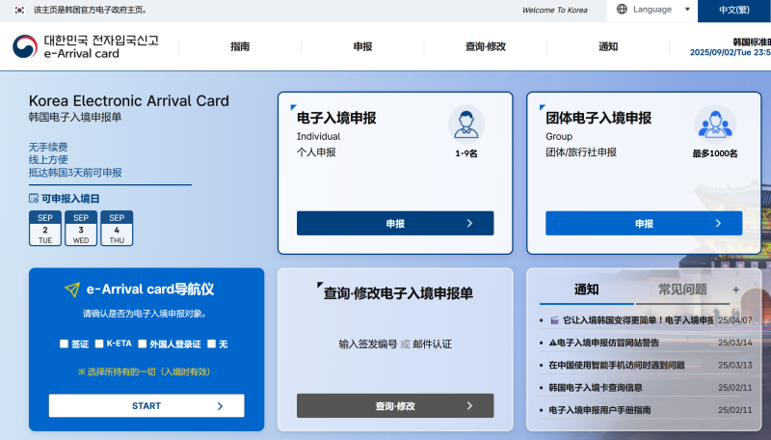Click the e-Arrival card taegeuk logo

pos(25,46)
